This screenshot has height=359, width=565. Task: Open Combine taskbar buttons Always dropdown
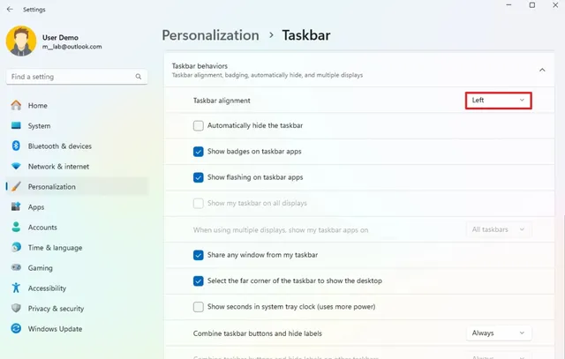(499, 333)
